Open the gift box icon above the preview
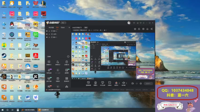 135,29
